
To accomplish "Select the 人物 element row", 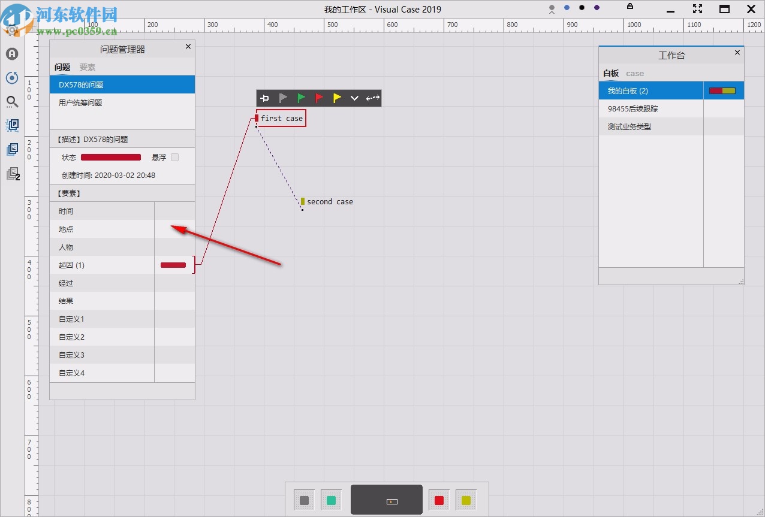I will point(122,247).
